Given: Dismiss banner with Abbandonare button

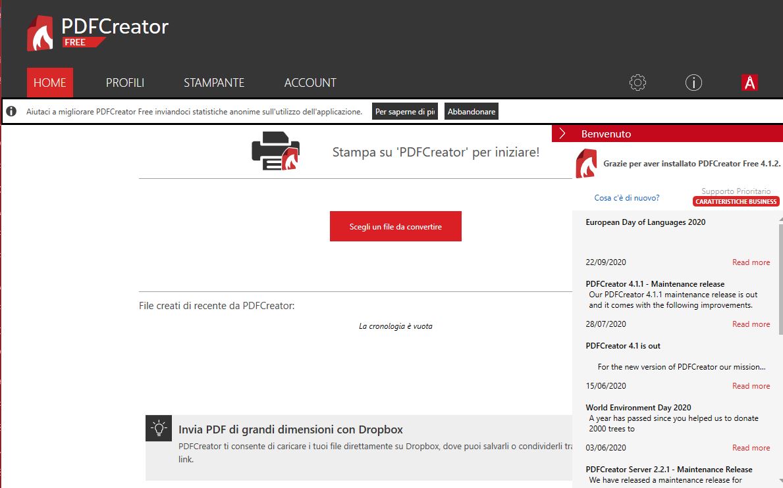Looking at the screenshot, I should pyautogui.click(x=472, y=112).
